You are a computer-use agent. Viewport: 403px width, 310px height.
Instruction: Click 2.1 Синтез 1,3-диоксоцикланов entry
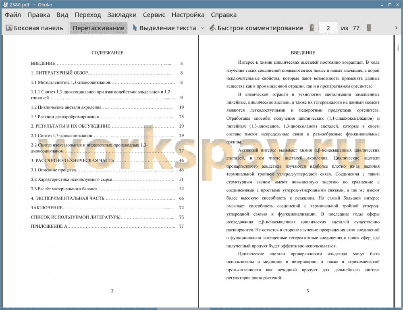click(x=107, y=136)
